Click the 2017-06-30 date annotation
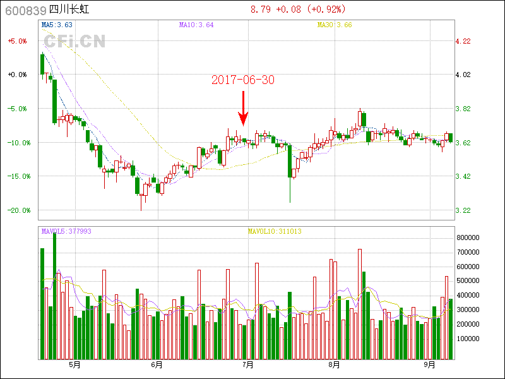The image size is (505, 379). [x=243, y=80]
